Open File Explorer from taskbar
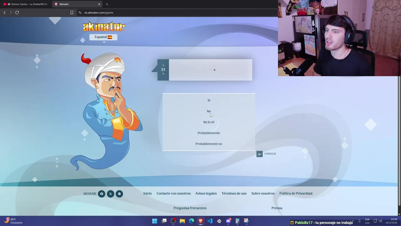 (x=182, y=221)
